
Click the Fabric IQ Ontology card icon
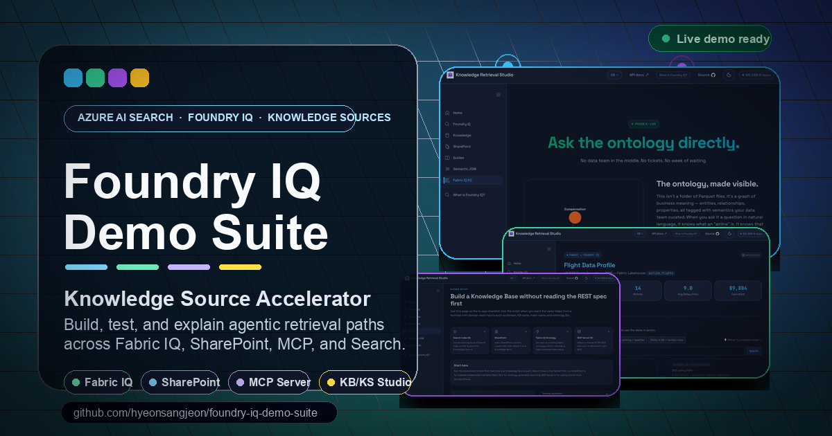537,331
